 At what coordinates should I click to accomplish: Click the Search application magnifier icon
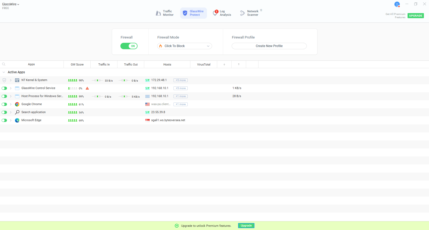[17, 112]
